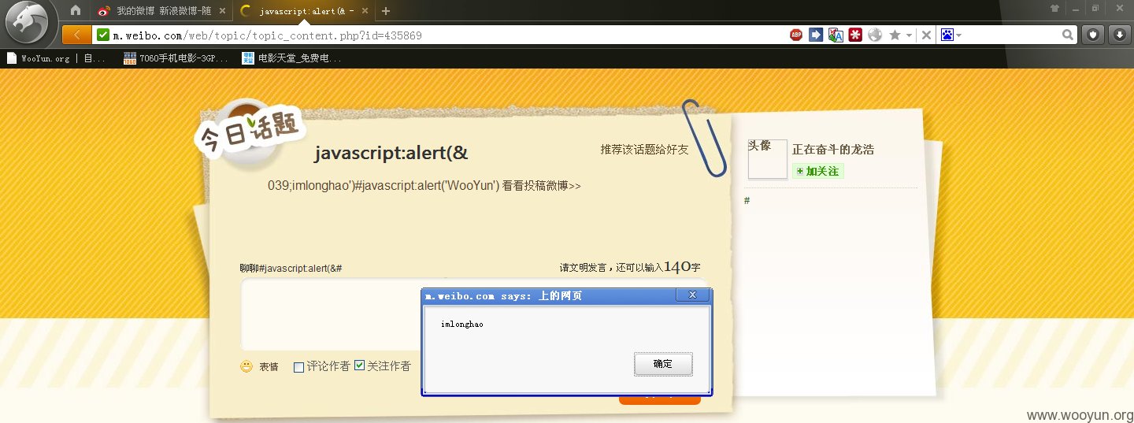This screenshot has width=1134, height=423.
Task: Click the 头像 avatar thumbnail
Action: coord(767,158)
